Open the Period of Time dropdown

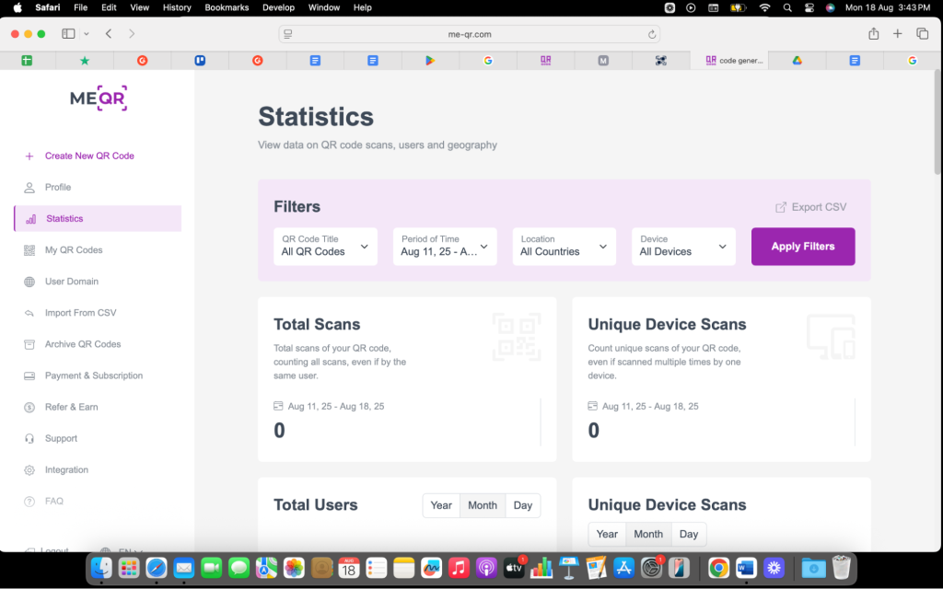445,247
